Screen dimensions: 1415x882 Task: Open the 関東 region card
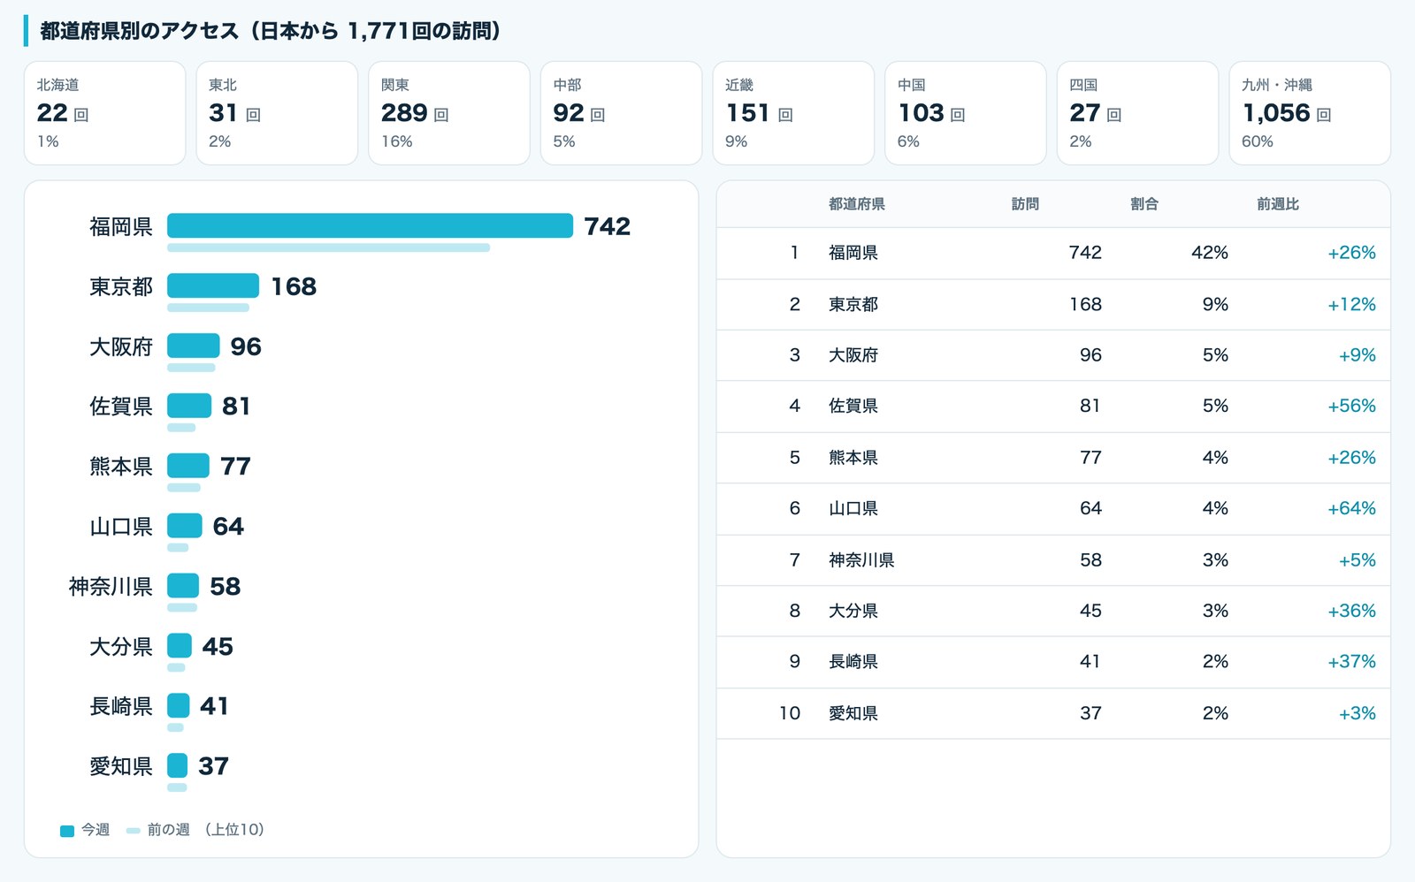pyautogui.click(x=449, y=113)
